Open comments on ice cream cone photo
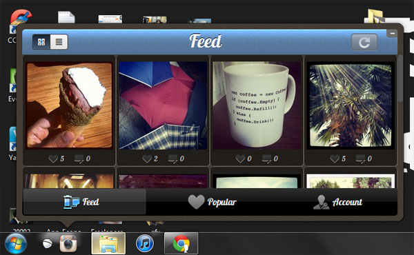The height and width of the screenshot is (255, 414). pos(79,159)
